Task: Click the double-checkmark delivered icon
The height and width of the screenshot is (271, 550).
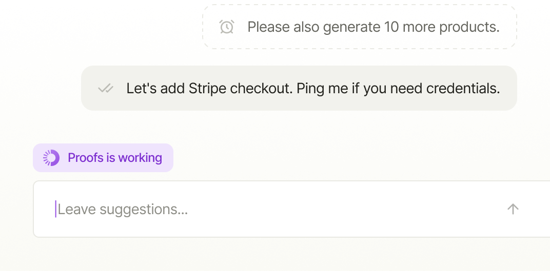Action: point(106,89)
